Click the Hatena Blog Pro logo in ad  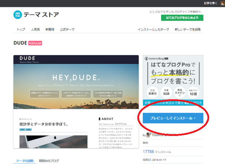coord(157,59)
